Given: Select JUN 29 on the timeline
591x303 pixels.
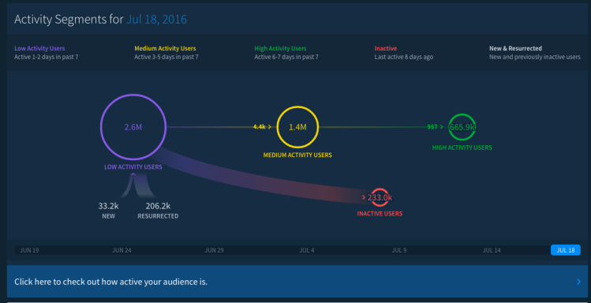Looking at the screenshot, I should point(214,250).
